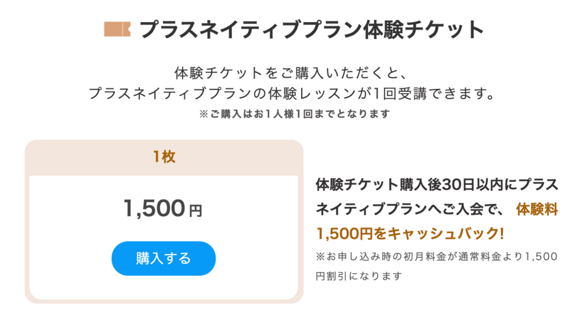Click the footnote starting ※お申し込み時の初月料金
Viewport: 585px width, 329px height.
tap(436, 257)
